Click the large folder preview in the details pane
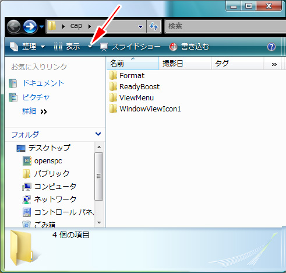Viewport: 286px width, 273px height. coord(21,247)
